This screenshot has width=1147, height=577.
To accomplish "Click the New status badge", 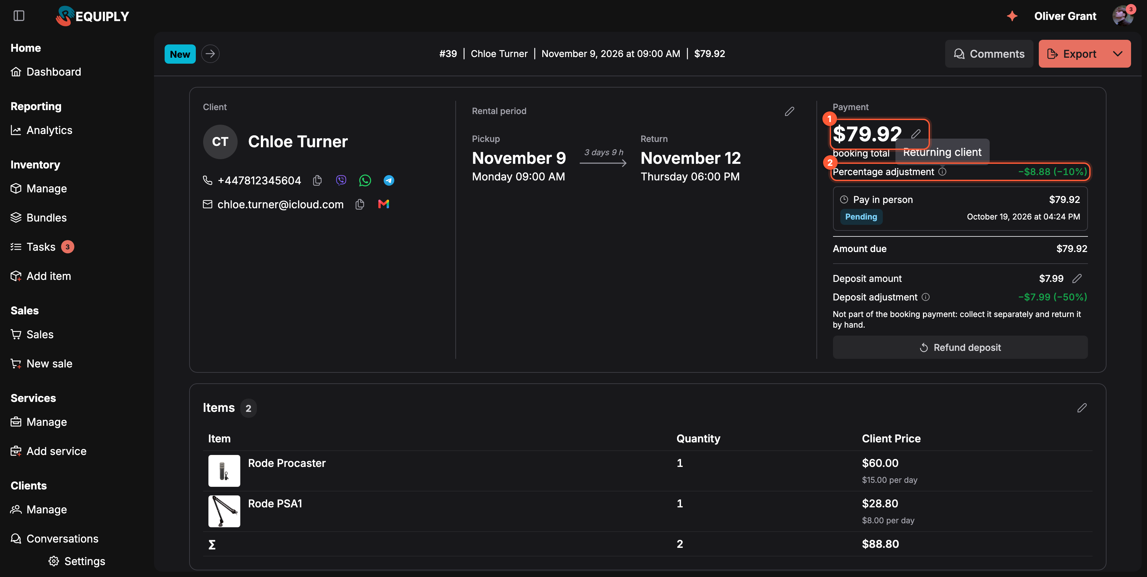I will pyautogui.click(x=180, y=54).
